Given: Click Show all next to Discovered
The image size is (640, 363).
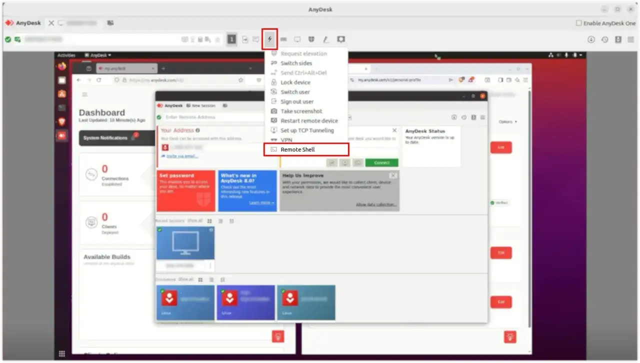Looking at the screenshot, I should tap(185, 279).
